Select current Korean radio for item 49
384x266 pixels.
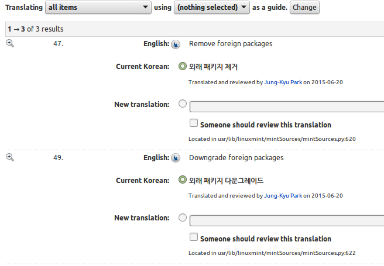pyautogui.click(x=183, y=180)
